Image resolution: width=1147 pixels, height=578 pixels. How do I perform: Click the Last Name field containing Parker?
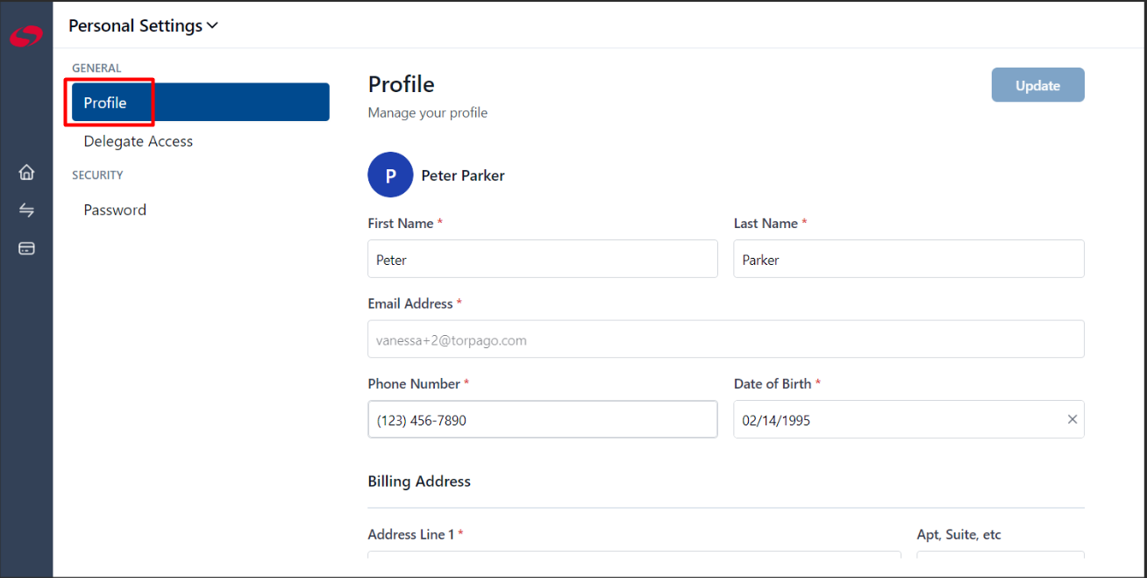pos(908,259)
